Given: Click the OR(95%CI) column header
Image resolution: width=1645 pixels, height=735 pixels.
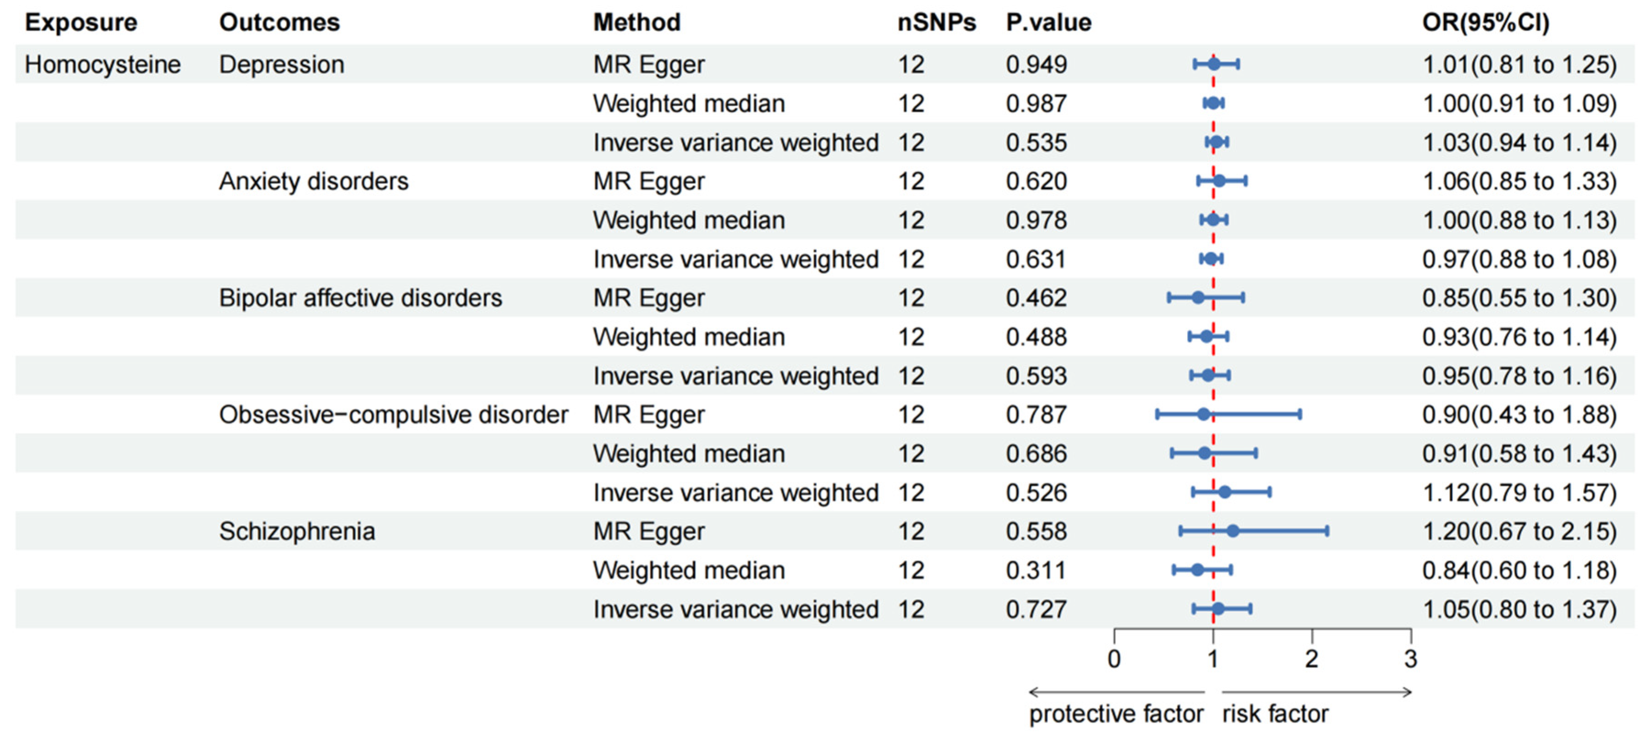Looking at the screenshot, I should pos(1486,22).
